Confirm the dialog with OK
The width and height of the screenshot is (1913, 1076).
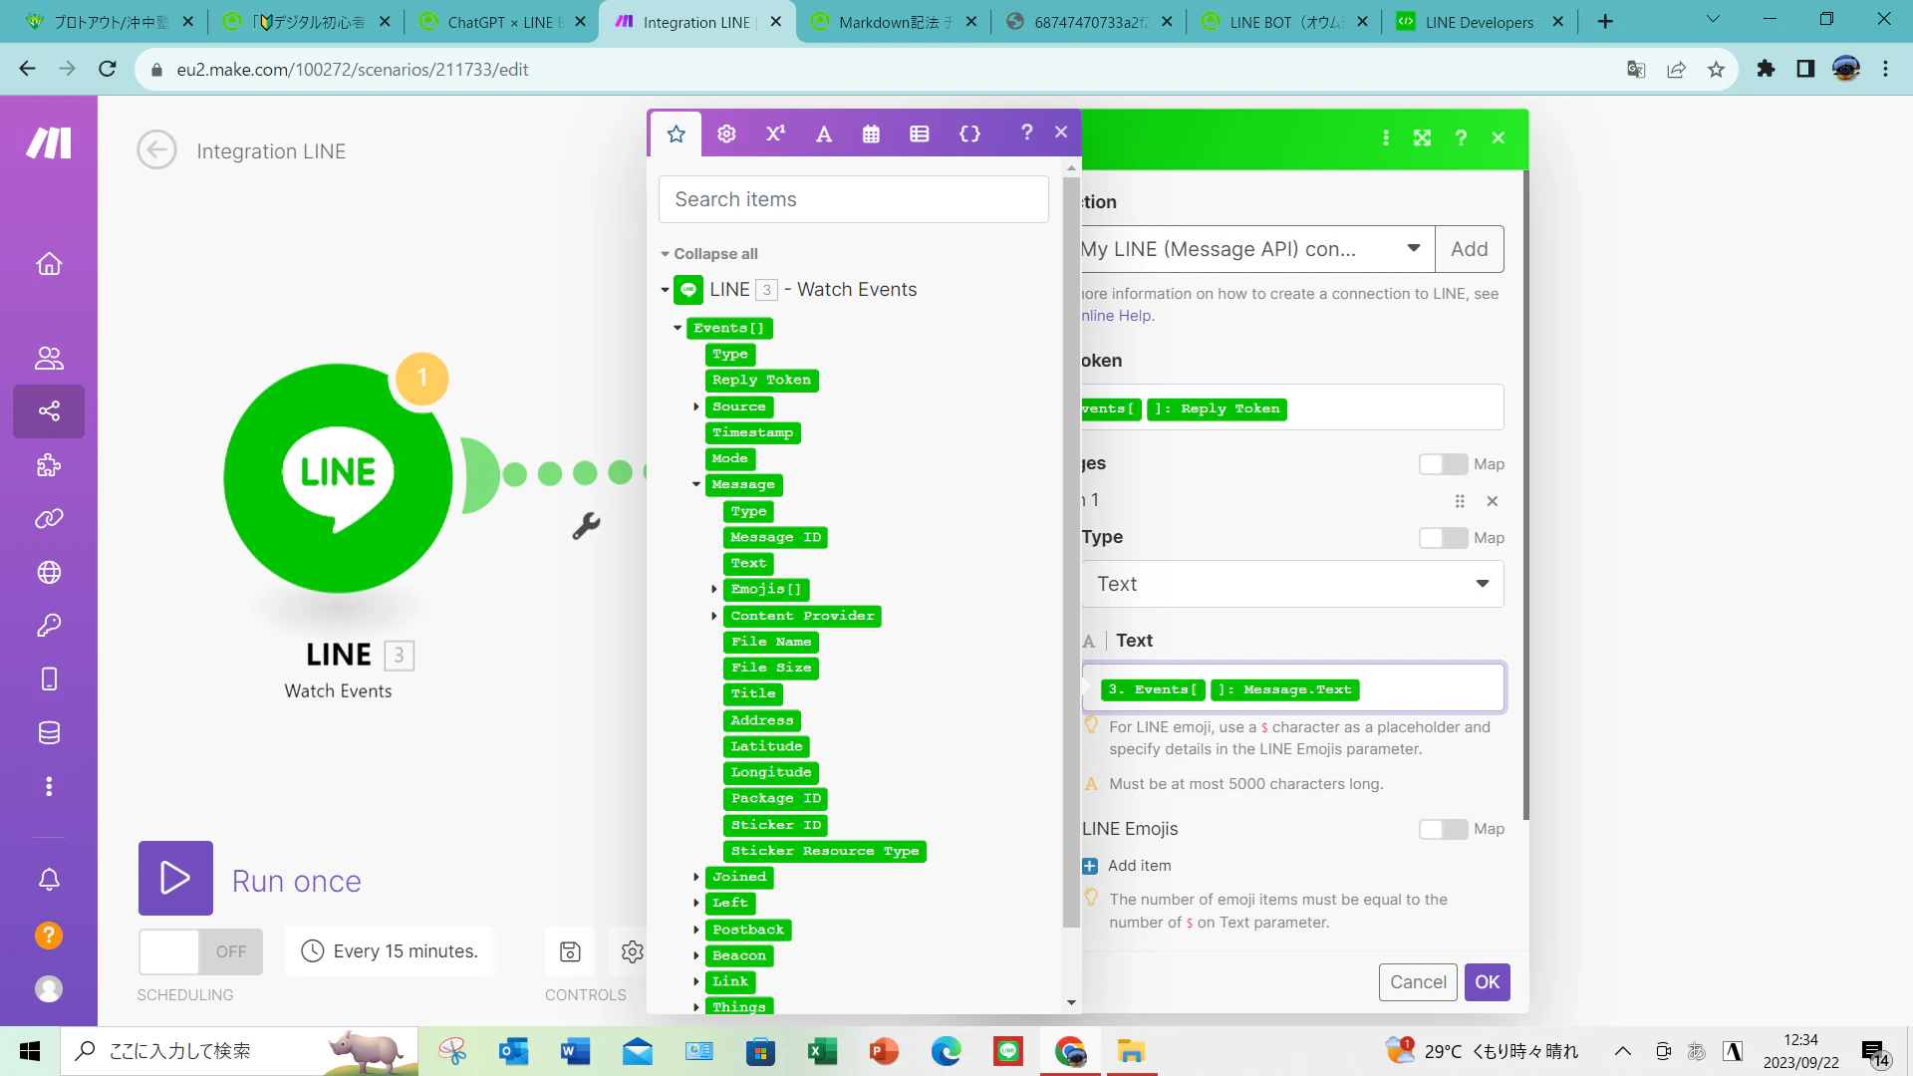point(1488,982)
